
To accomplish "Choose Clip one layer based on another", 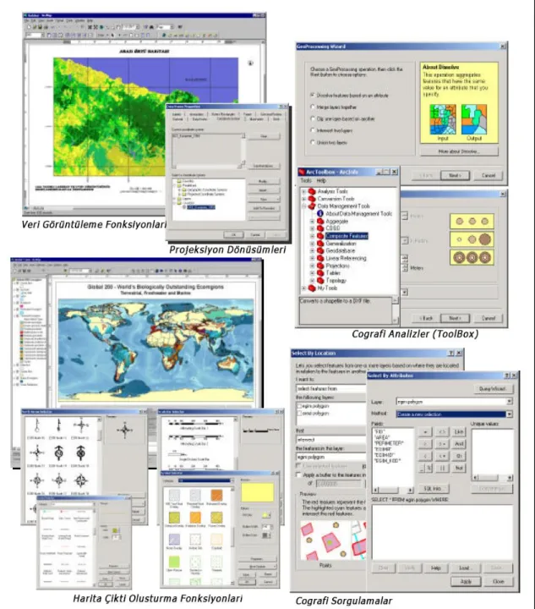I will pos(313,118).
